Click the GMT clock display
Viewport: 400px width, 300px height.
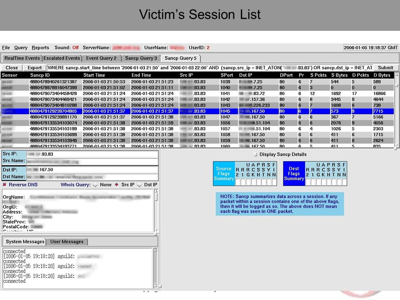point(370,47)
